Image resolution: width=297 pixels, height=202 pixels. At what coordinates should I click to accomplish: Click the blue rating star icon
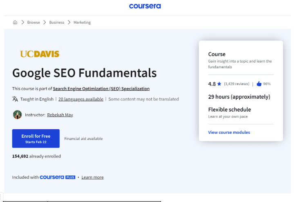point(219,84)
